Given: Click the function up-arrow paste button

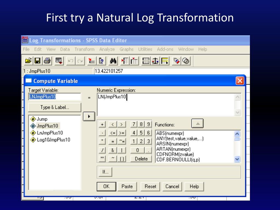Looking at the screenshot, I should click(x=197, y=123).
